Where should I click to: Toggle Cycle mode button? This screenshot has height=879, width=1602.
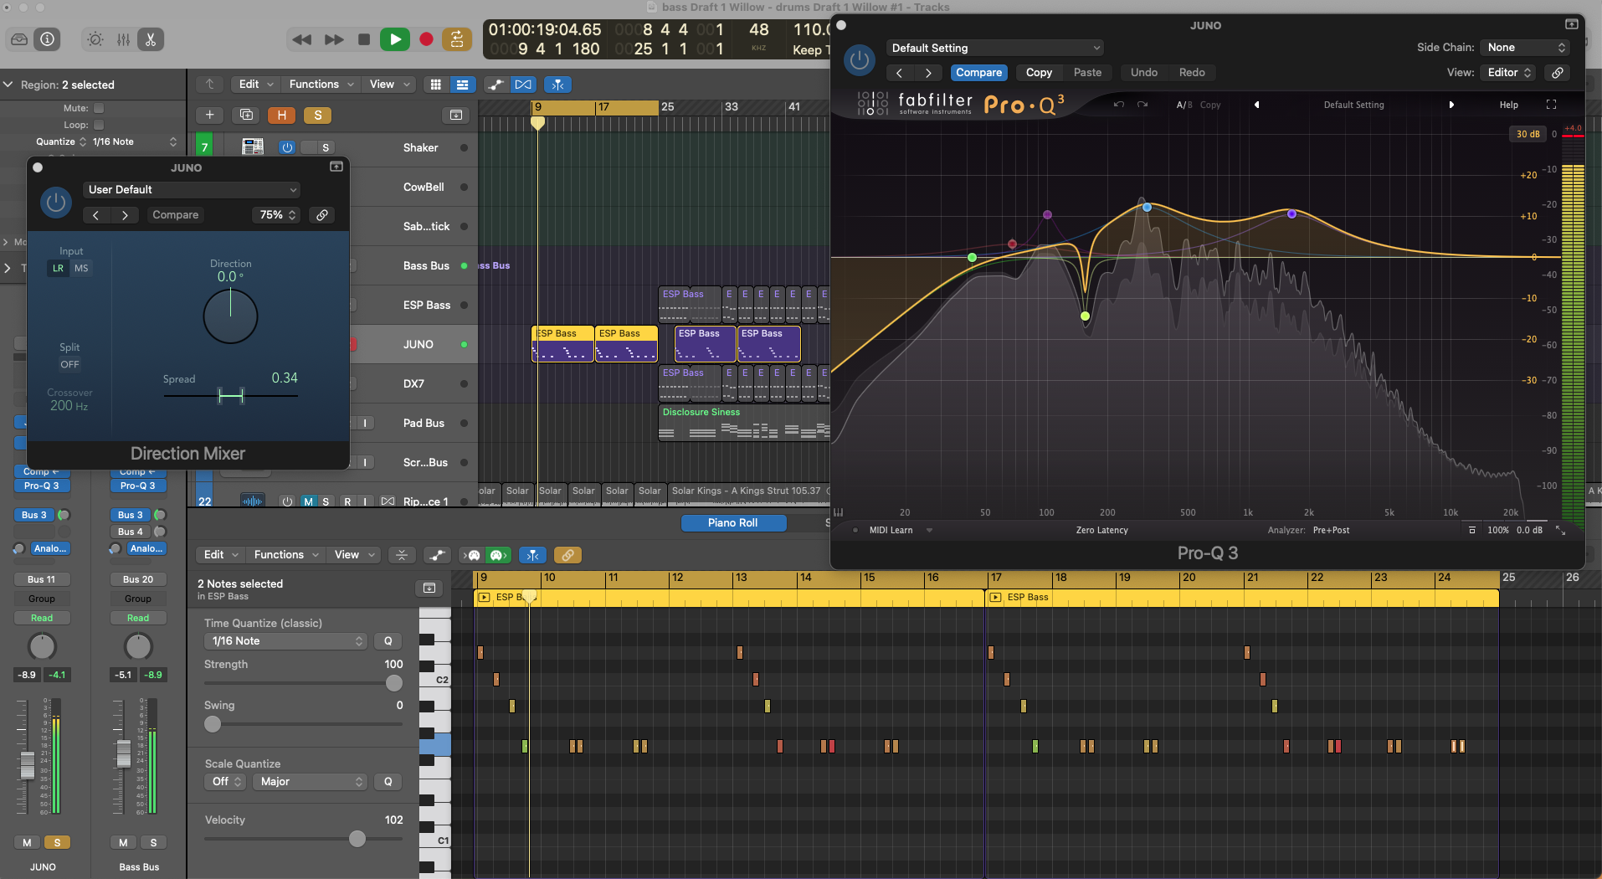click(456, 39)
